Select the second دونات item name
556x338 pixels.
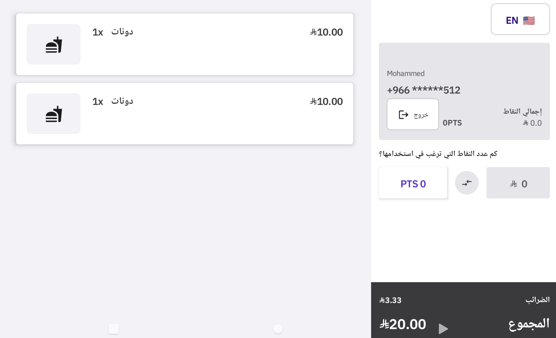click(122, 101)
